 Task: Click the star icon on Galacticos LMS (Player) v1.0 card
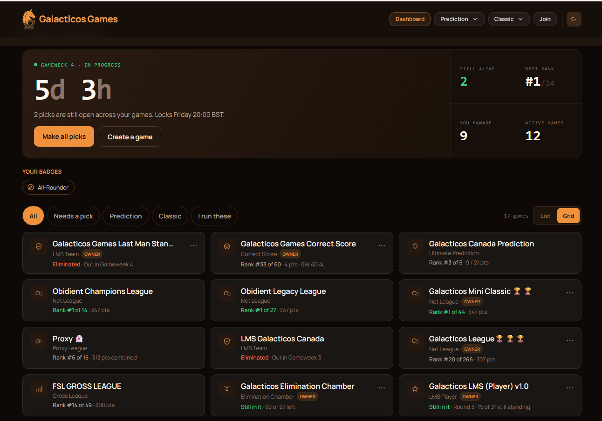click(x=415, y=389)
